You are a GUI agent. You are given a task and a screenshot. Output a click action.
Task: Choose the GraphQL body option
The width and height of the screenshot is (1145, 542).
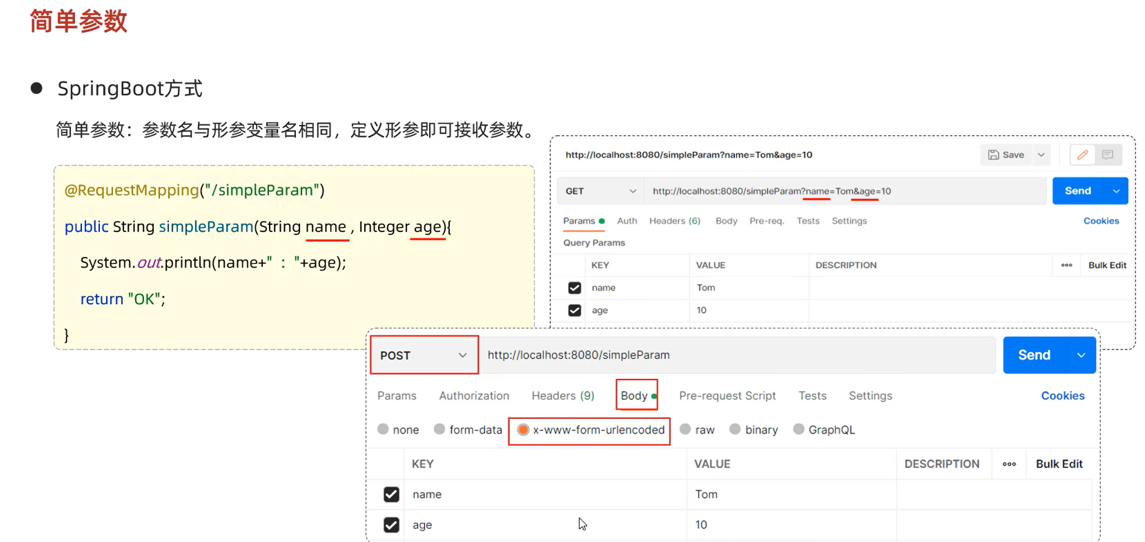pyautogui.click(x=799, y=429)
